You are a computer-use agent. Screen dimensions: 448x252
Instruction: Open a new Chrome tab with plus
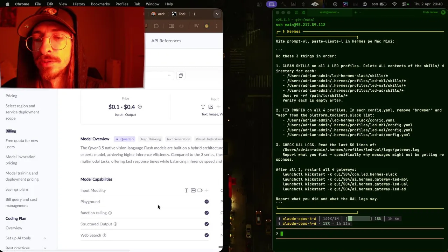click(194, 14)
